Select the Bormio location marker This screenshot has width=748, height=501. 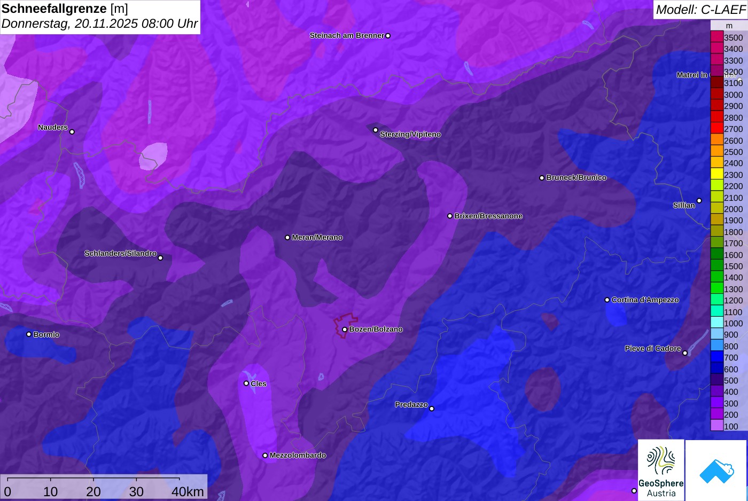29,334
